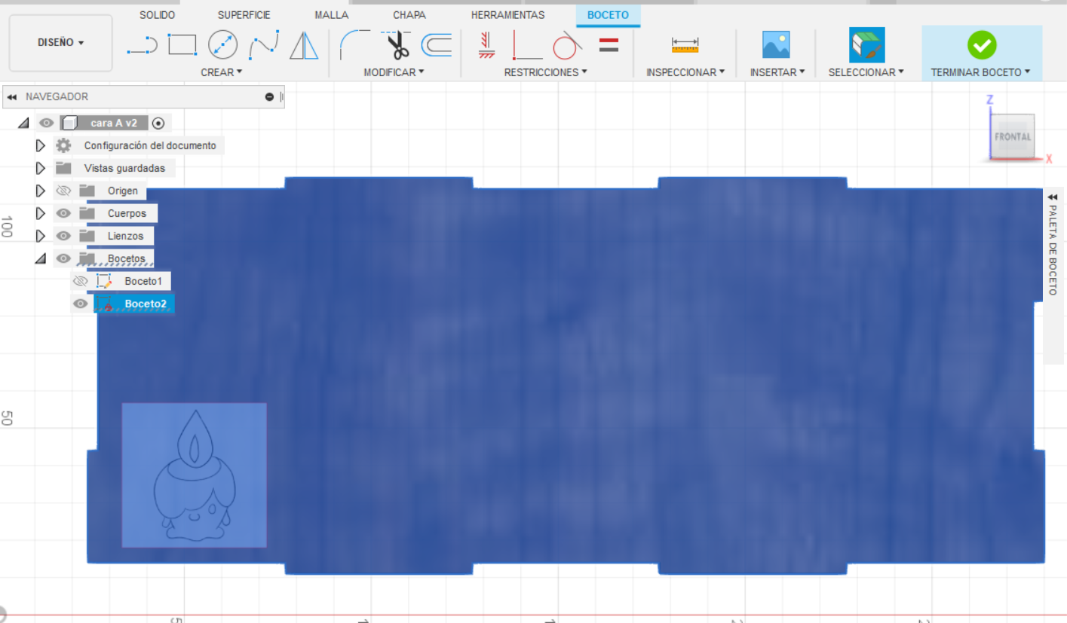Select the Spline sketch tool

264,45
